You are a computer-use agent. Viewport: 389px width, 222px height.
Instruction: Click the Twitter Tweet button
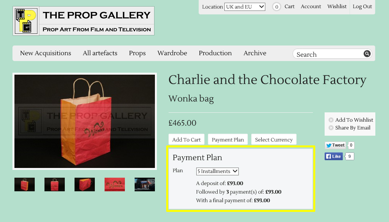click(336, 145)
